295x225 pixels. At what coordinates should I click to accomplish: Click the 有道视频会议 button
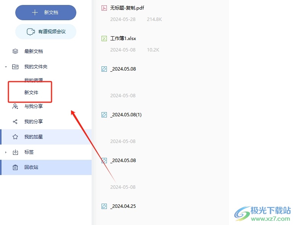46,32
